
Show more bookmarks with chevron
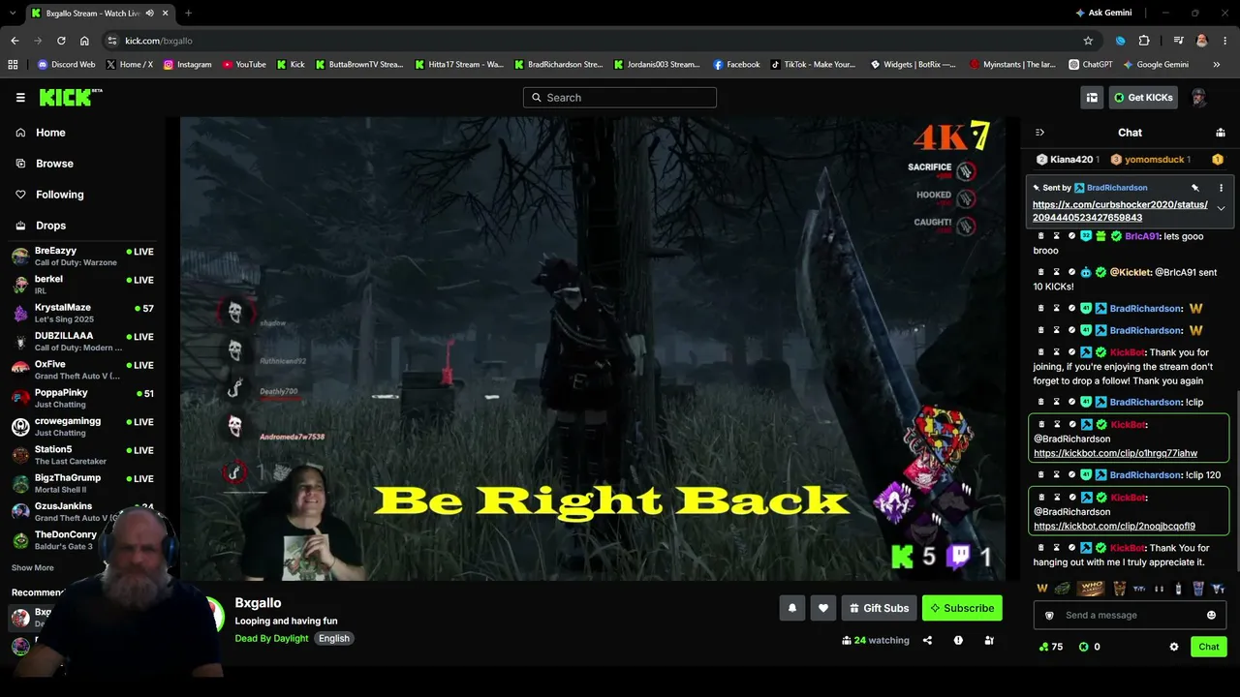coord(1217,65)
